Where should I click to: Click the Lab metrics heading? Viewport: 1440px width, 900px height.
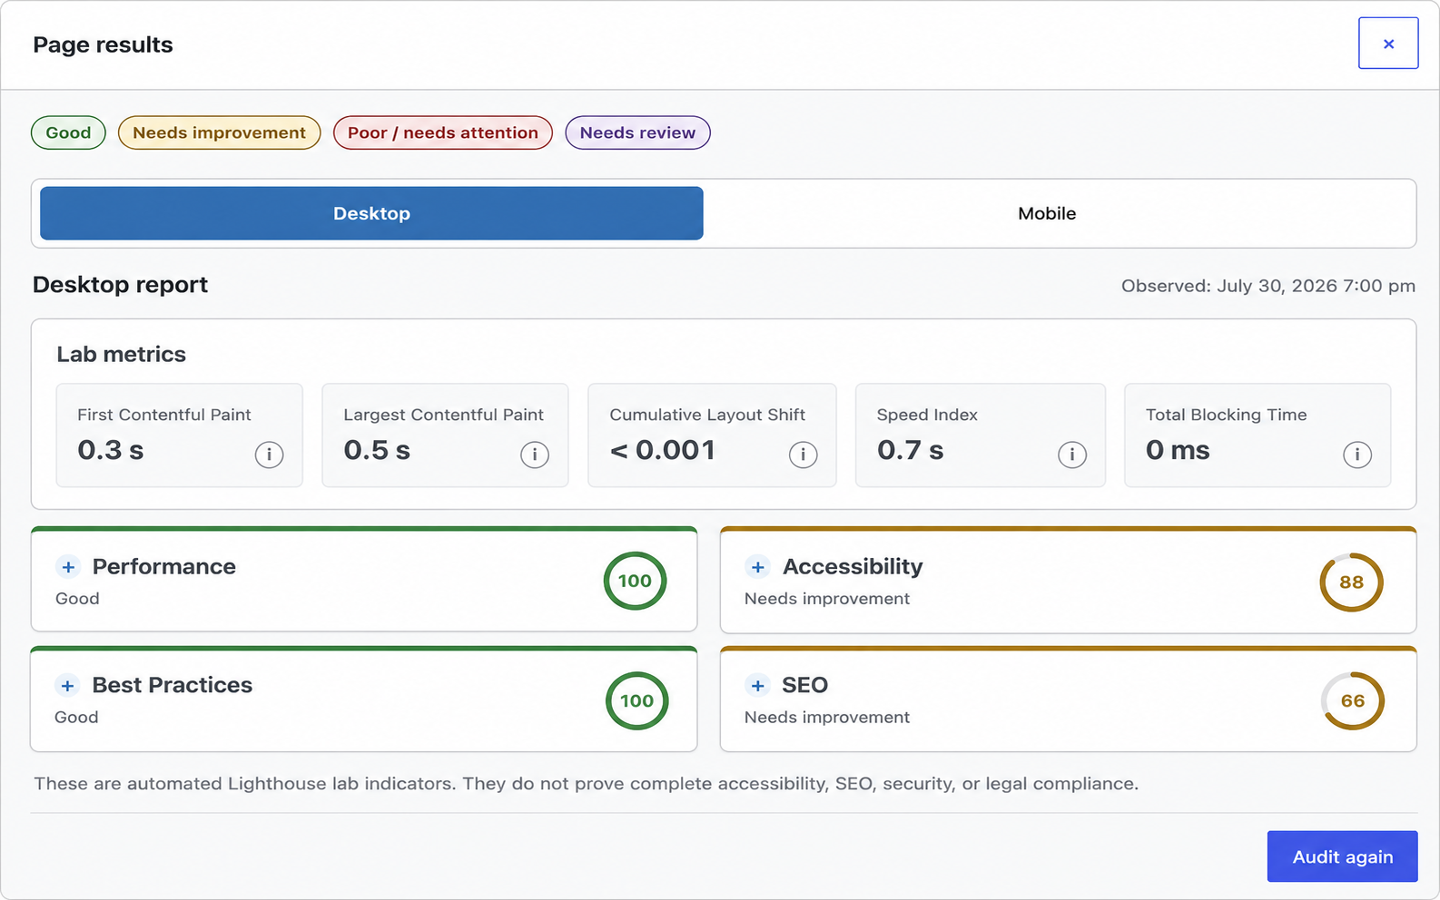click(122, 355)
